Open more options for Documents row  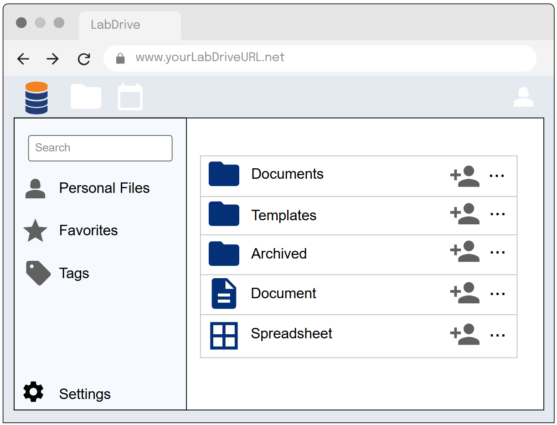(x=497, y=176)
